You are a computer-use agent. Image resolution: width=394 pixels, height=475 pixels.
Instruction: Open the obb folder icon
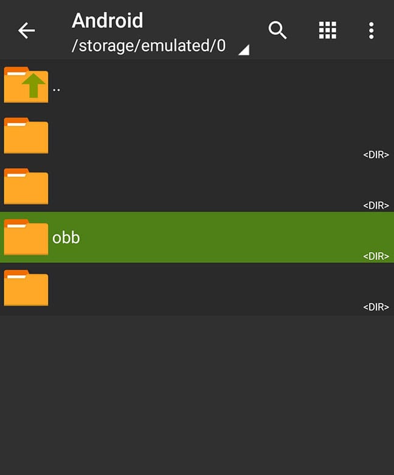[x=26, y=237]
